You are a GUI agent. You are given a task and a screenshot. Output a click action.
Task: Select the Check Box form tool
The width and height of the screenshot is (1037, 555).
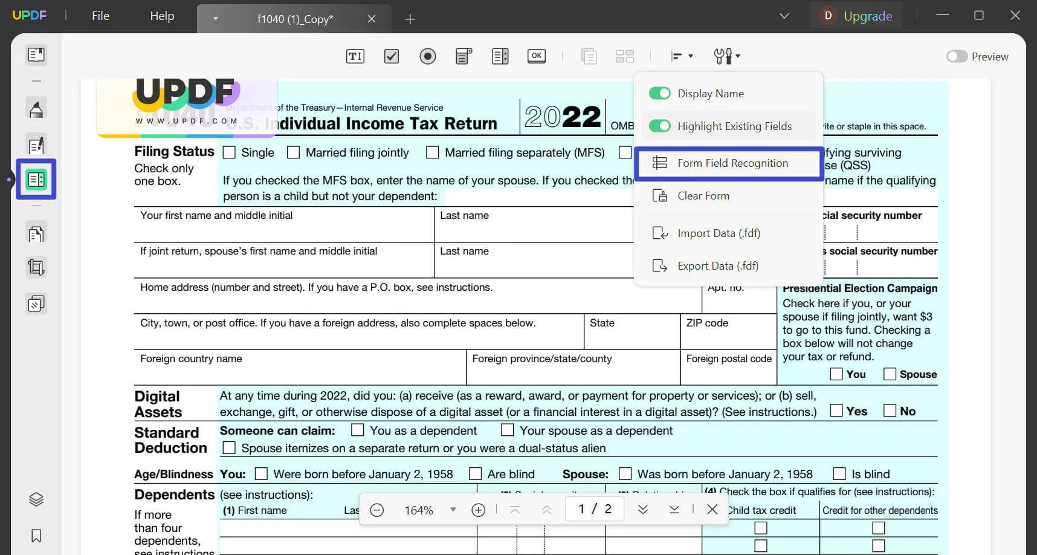tap(392, 56)
